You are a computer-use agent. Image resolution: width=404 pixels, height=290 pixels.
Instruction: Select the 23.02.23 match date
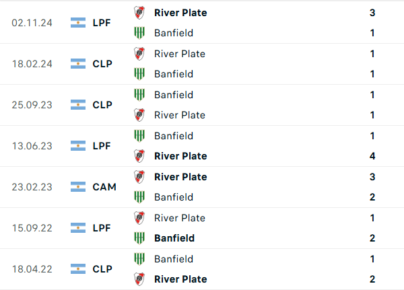[32, 187]
